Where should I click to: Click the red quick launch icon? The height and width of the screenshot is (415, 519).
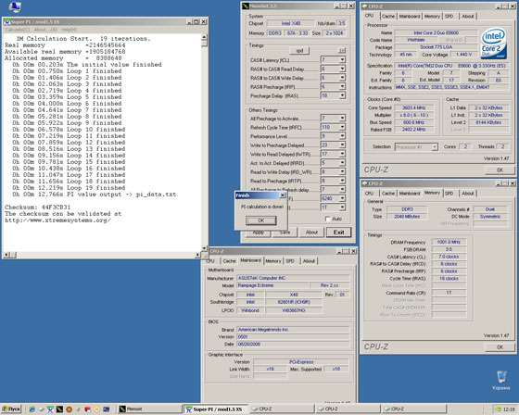pos(87,409)
